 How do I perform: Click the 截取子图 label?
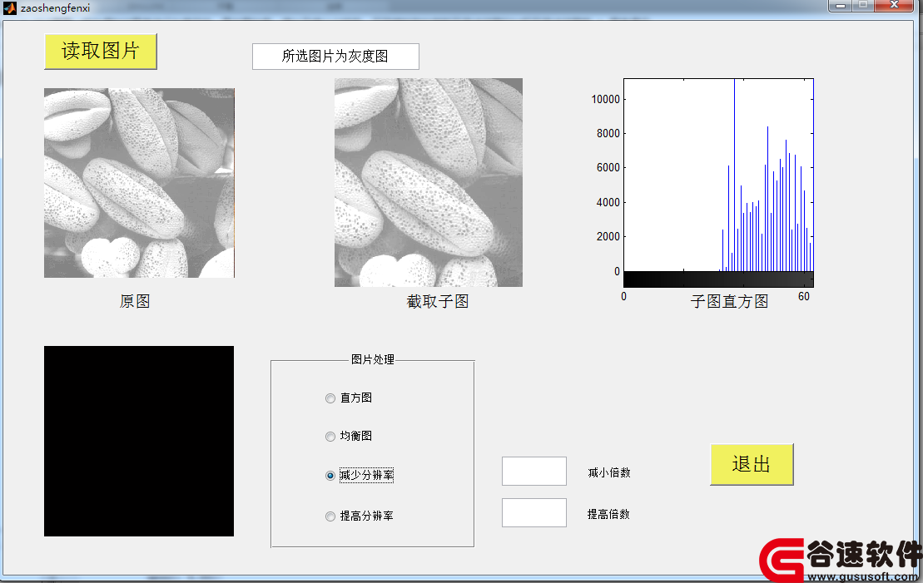(438, 302)
